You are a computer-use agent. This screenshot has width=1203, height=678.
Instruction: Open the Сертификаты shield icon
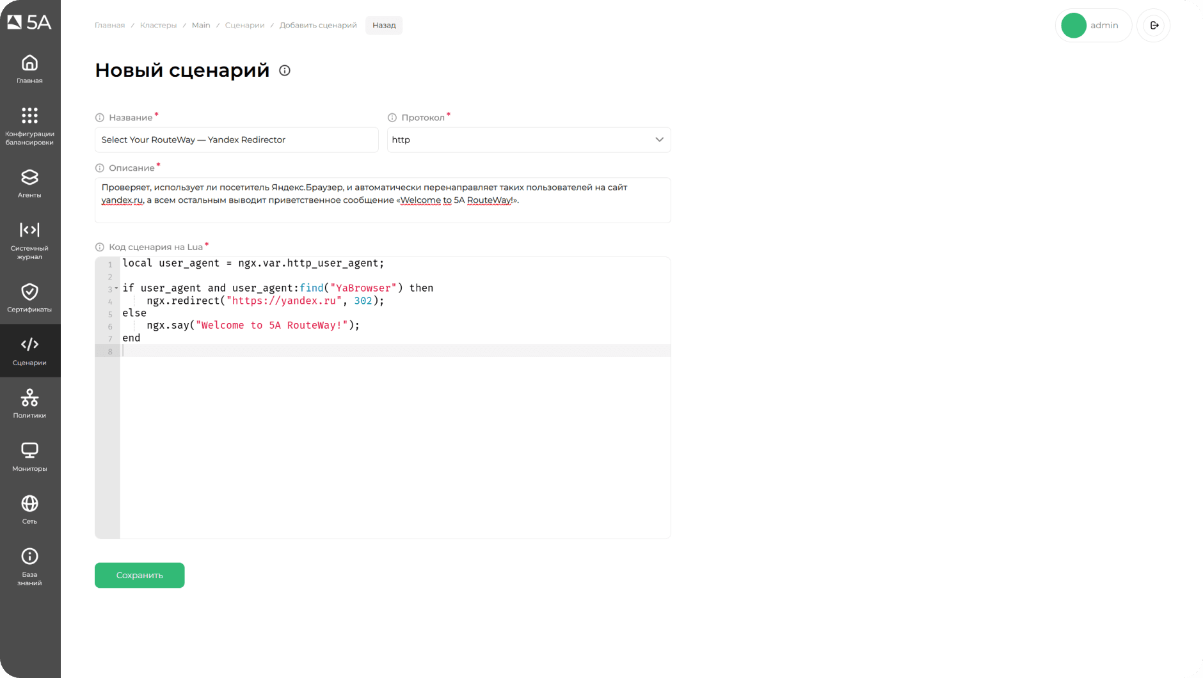tap(29, 298)
